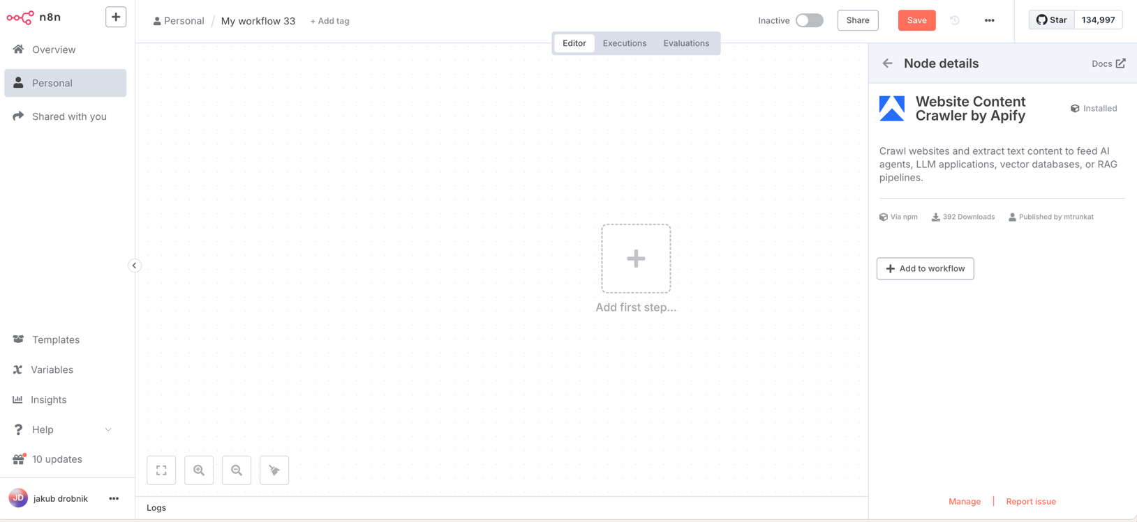
Task: Fit the canvas to view
Action: click(x=161, y=470)
